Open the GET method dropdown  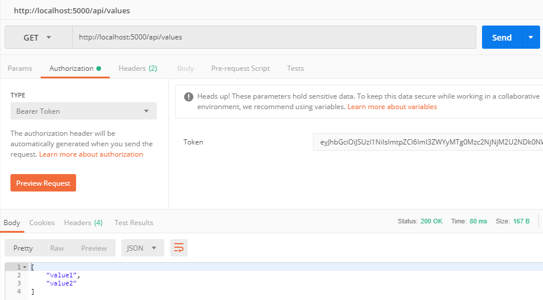pos(38,38)
